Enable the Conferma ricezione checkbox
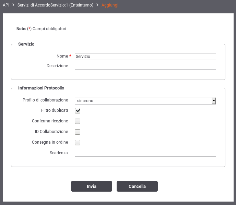This screenshot has width=236, height=205. pyautogui.click(x=78, y=121)
